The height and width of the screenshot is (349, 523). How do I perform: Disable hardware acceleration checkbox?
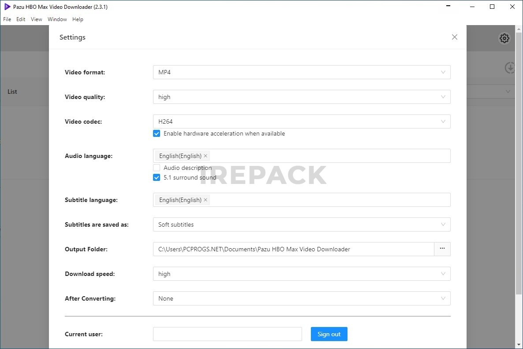(157, 133)
